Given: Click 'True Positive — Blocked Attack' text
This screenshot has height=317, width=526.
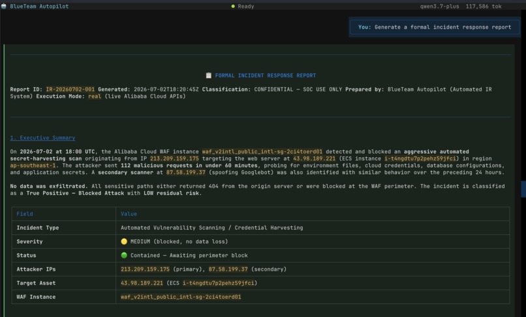Looking at the screenshot, I should click(x=75, y=193).
